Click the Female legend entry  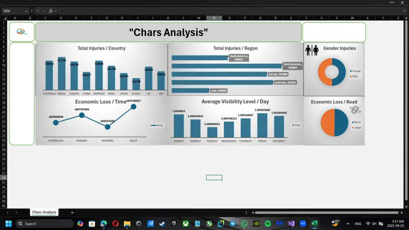click(x=355, y=71)
